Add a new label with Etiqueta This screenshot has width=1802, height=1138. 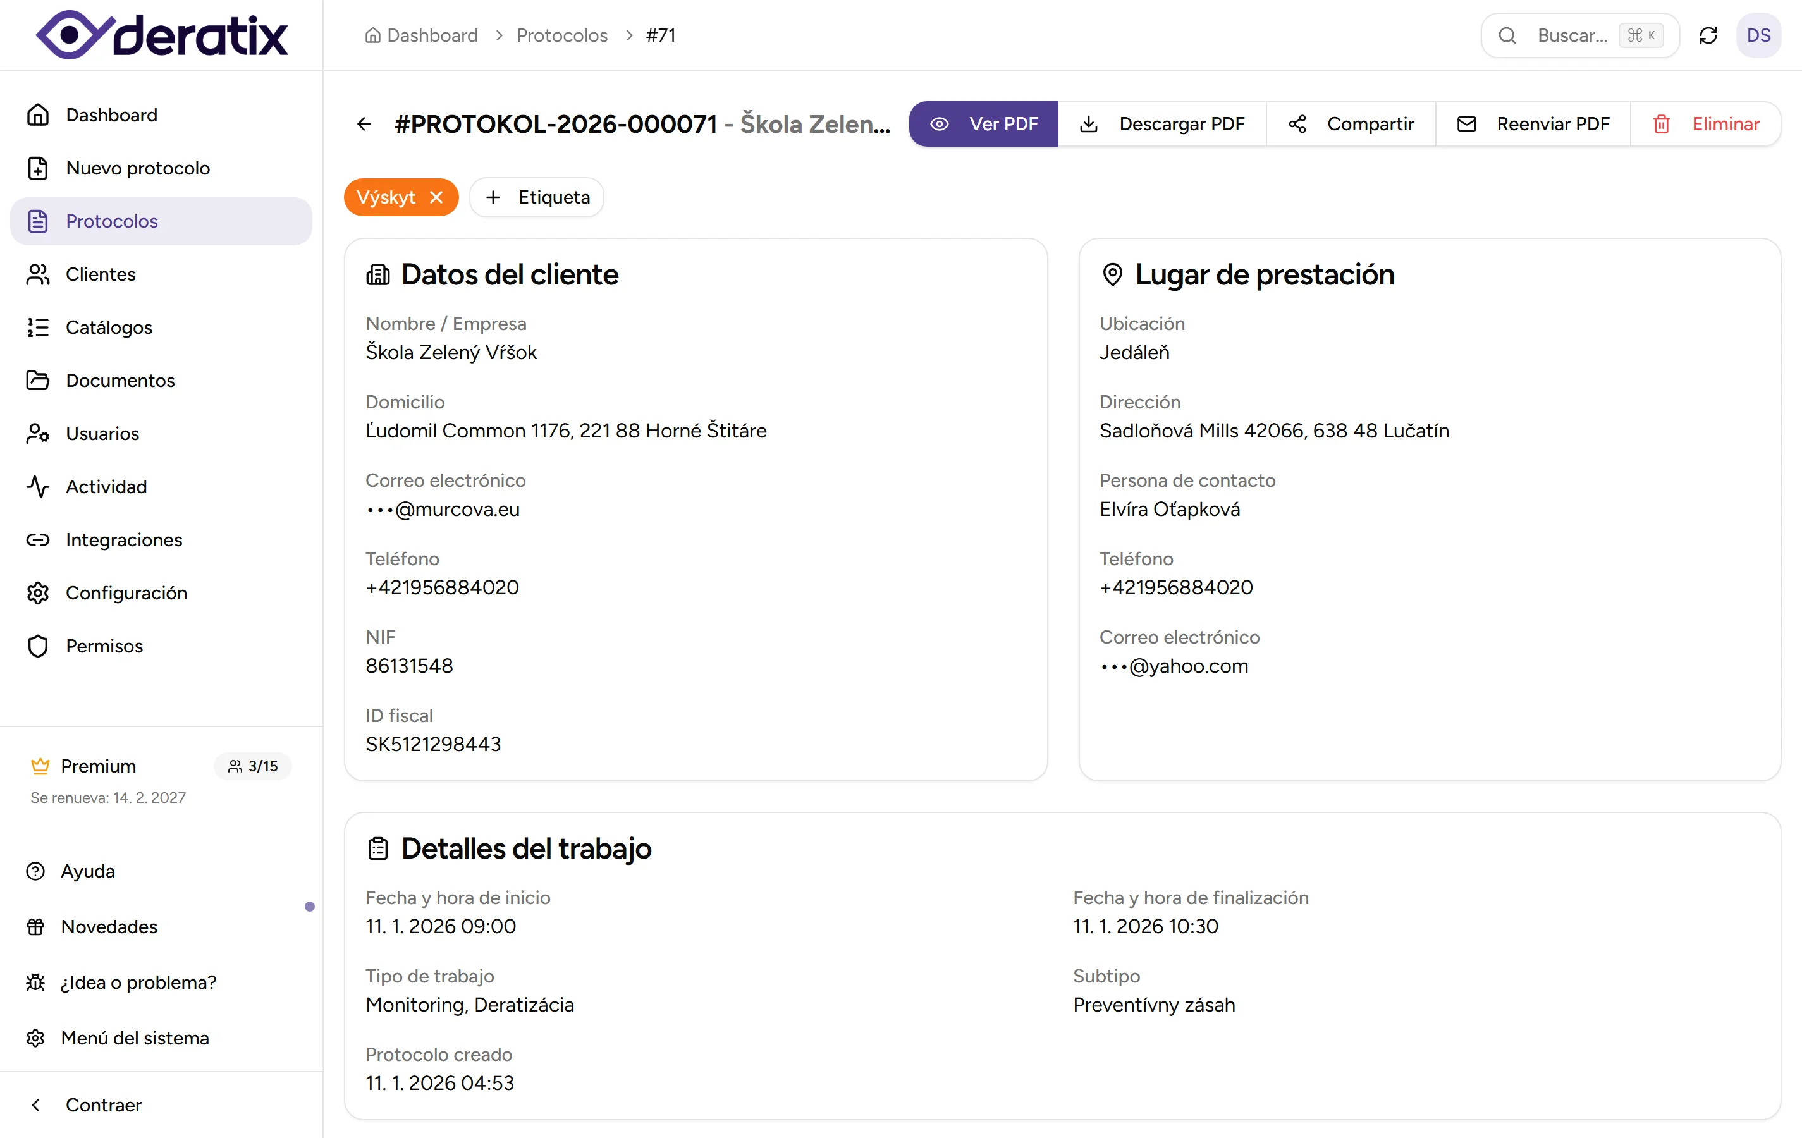(x=536, y=197)
